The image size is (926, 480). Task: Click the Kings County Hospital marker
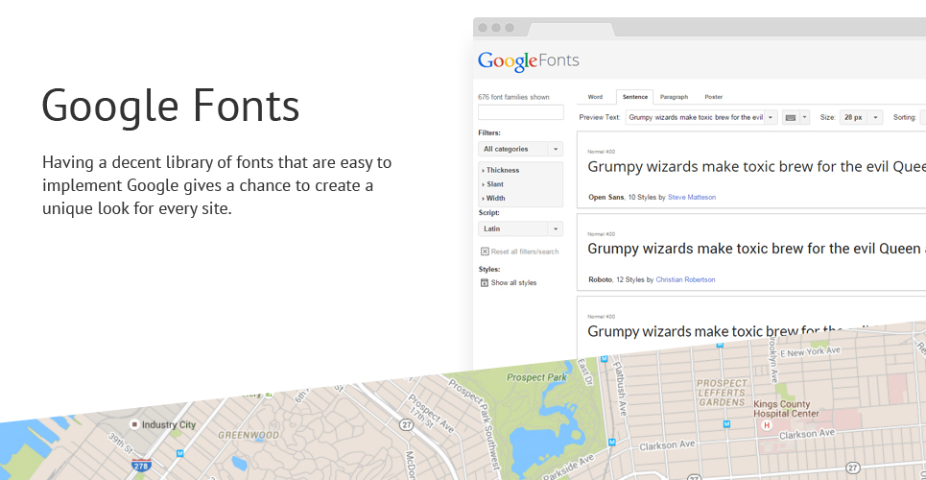coord(767,425)
